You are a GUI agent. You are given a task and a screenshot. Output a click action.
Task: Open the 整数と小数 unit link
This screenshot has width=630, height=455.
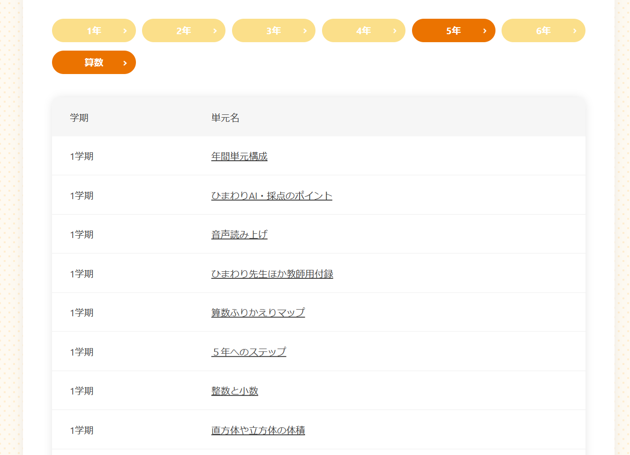tap(234, 391)
